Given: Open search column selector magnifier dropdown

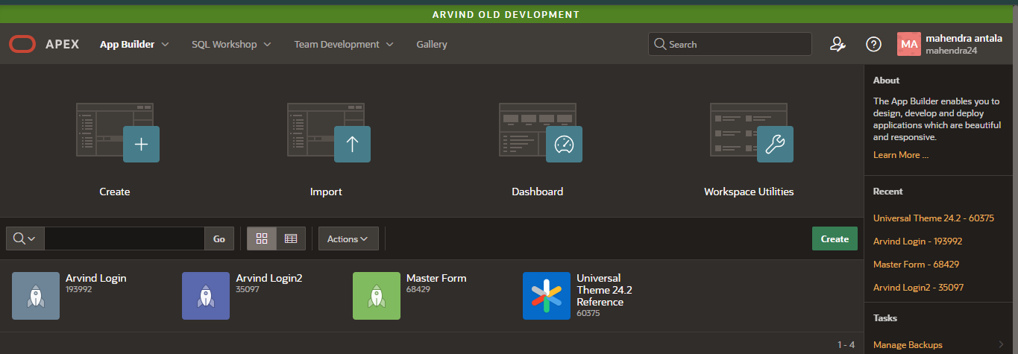Looking at the screenshot, I should 25,239.
